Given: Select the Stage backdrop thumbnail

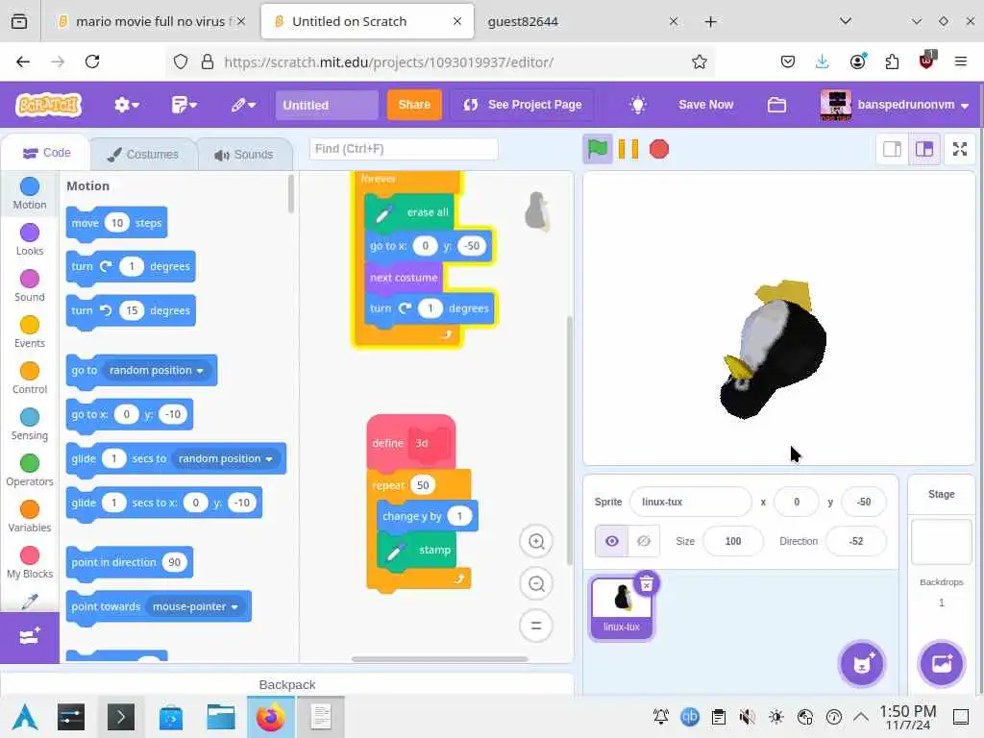Looking at the screenshot, I should (942, 542).
